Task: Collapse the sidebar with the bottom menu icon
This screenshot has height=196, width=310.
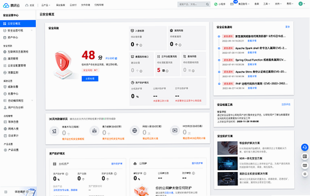Action: click(x=6, y=192)
